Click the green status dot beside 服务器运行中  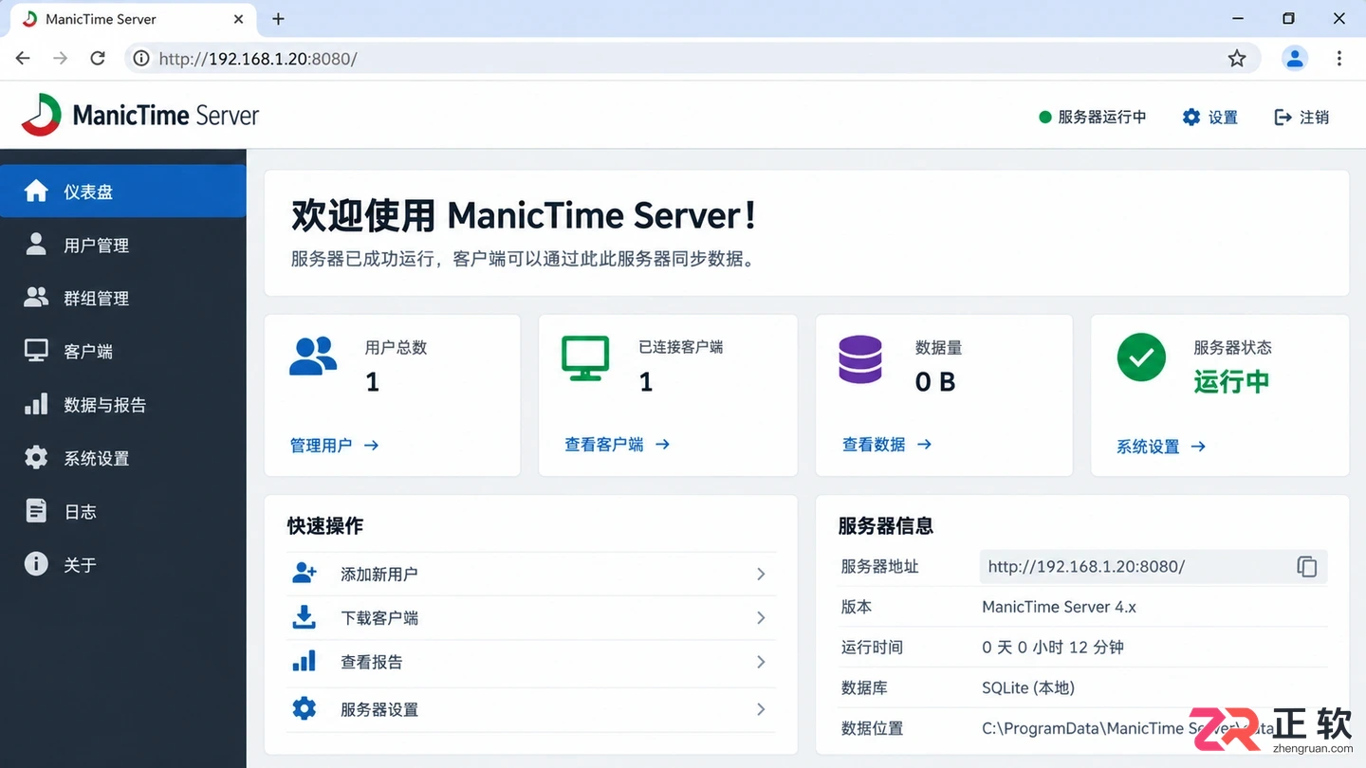point(1045,117)
